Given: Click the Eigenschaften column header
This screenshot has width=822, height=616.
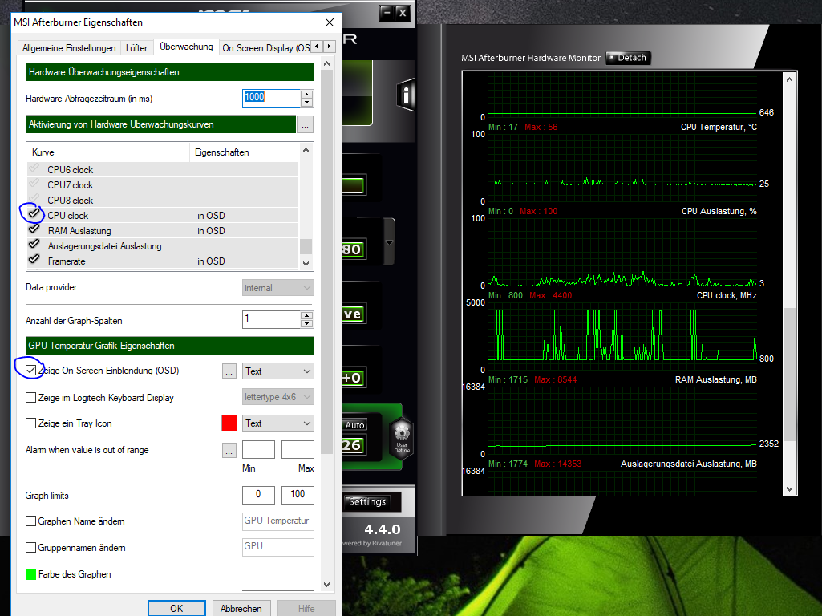Looking at the screenshot, I should tap(245, 152).
